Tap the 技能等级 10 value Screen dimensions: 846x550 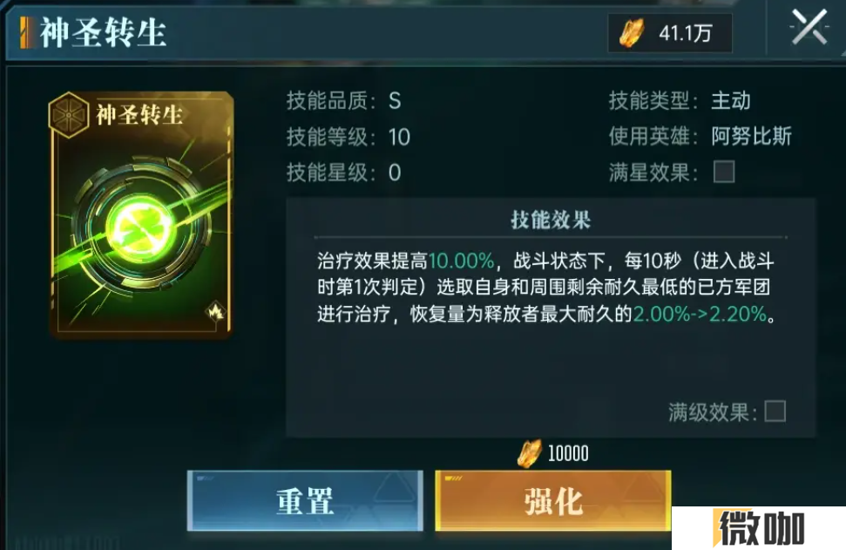pyautogui.click(x=399, y=137)
